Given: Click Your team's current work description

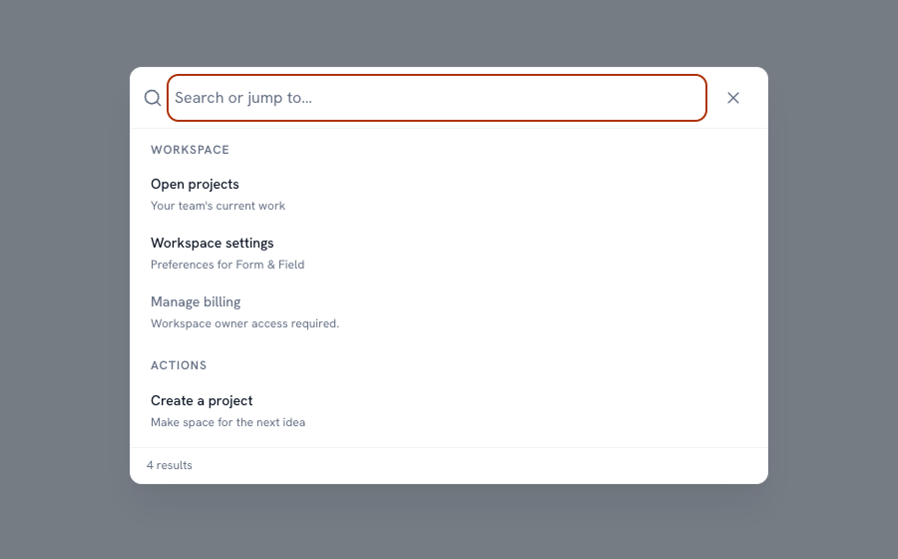Looking at the screenshot, I should coord(218,207).
